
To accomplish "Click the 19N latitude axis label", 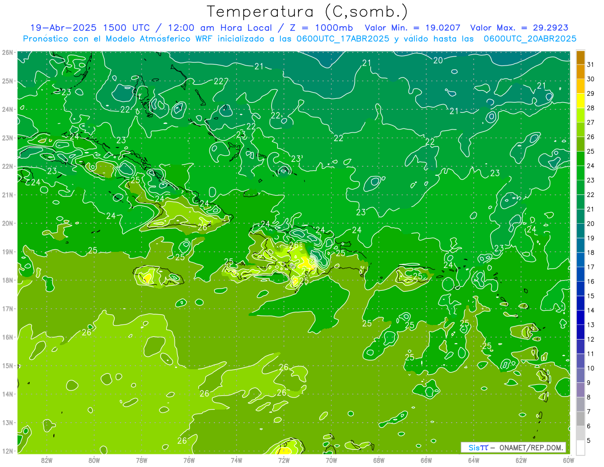I will pos(7,251).
